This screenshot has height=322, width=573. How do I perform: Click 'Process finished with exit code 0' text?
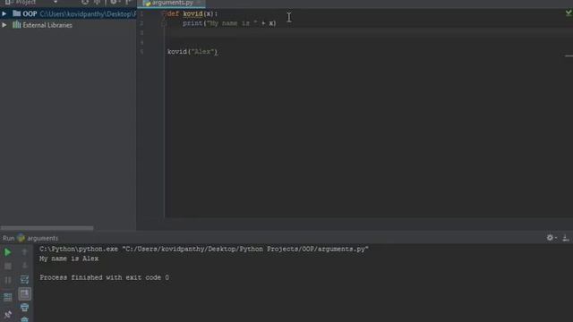104,277
